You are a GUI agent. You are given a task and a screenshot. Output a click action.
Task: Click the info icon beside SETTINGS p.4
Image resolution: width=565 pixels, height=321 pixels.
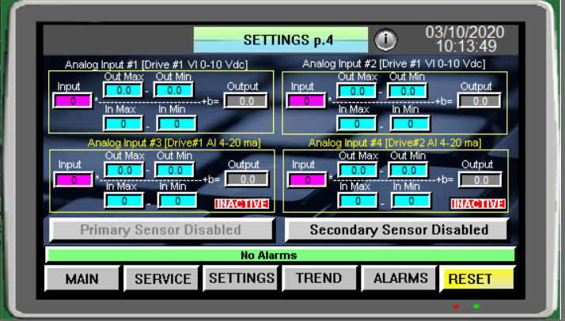(385, 40)
